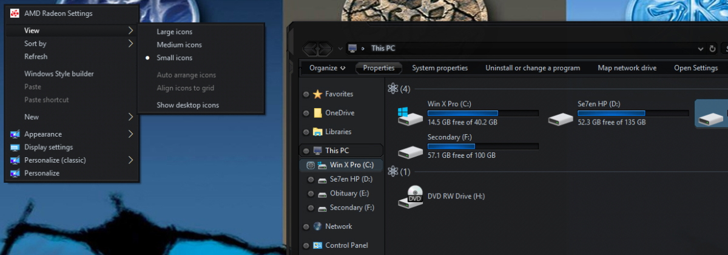
Task: Click '57.1 GB free of 100 GB' text
Action: (x=462, y=155)
